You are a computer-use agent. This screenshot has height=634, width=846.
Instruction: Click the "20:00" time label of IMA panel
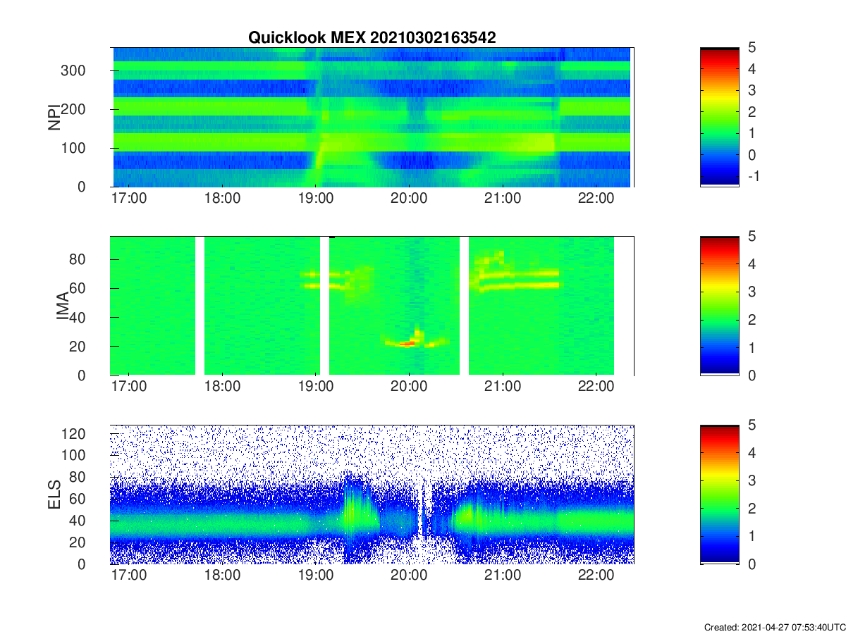(410, 387)
